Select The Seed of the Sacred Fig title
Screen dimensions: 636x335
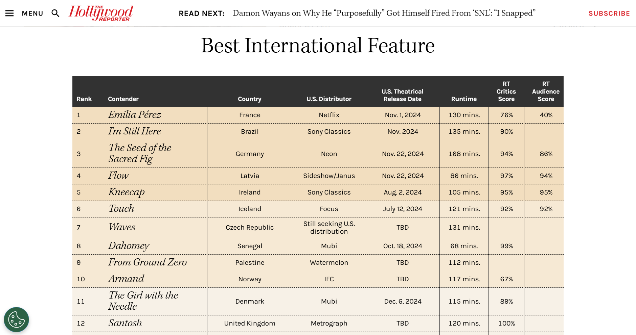[140, 153]
